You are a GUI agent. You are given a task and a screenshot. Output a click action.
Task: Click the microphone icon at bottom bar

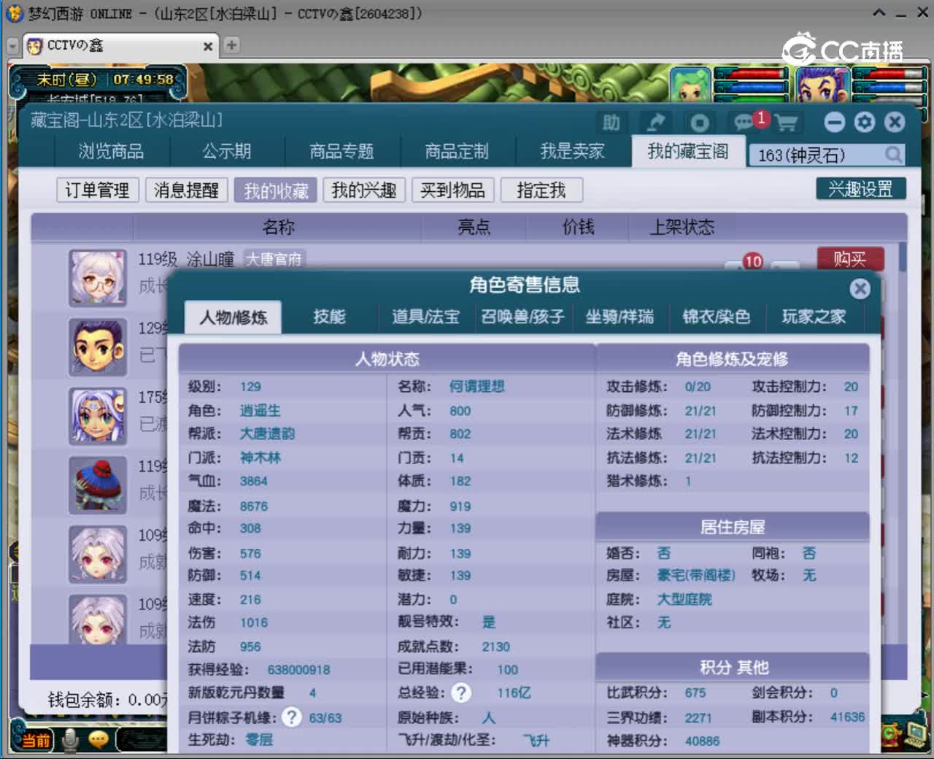tap(71, 740)
